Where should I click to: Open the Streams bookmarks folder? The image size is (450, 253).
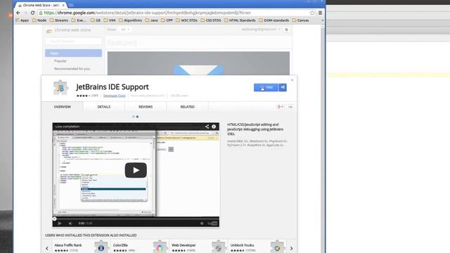[x=59, y=20]
